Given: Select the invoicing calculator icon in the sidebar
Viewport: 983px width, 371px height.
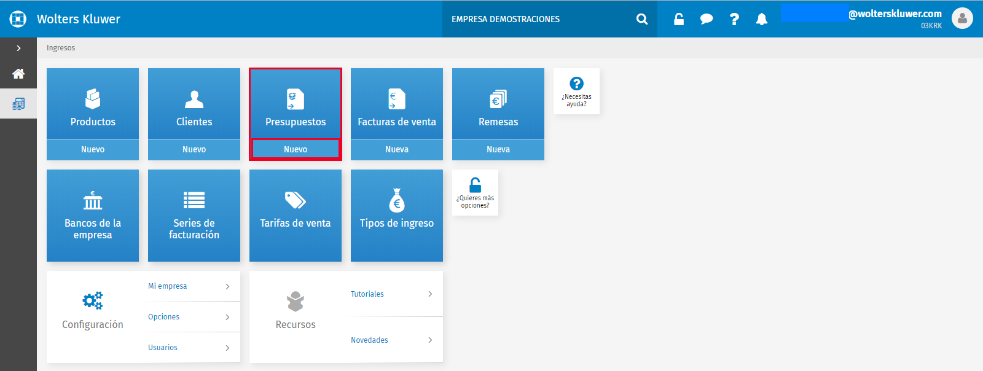Looking at the screenshot, I should tap(18, 104).
